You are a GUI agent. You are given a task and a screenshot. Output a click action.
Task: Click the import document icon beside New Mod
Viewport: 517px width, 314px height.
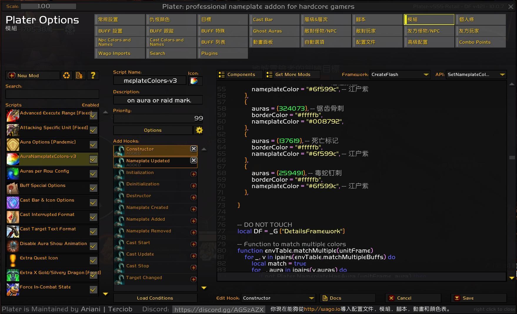[x=79, y=76]
